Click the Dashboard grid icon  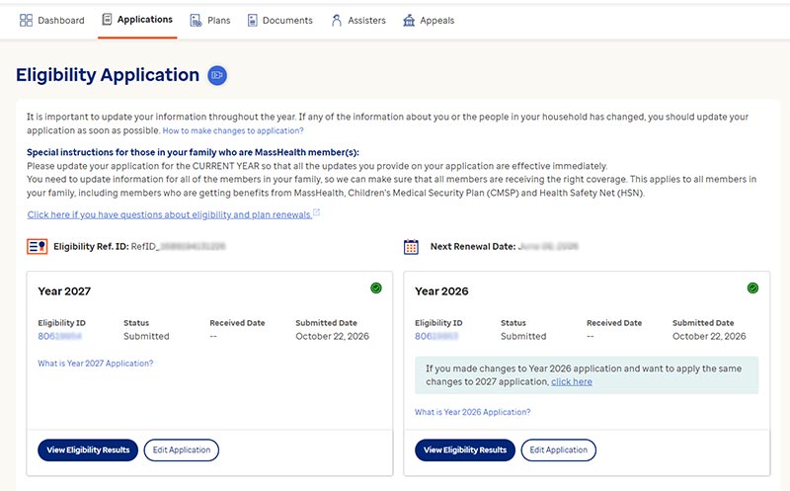pos(26,20)
